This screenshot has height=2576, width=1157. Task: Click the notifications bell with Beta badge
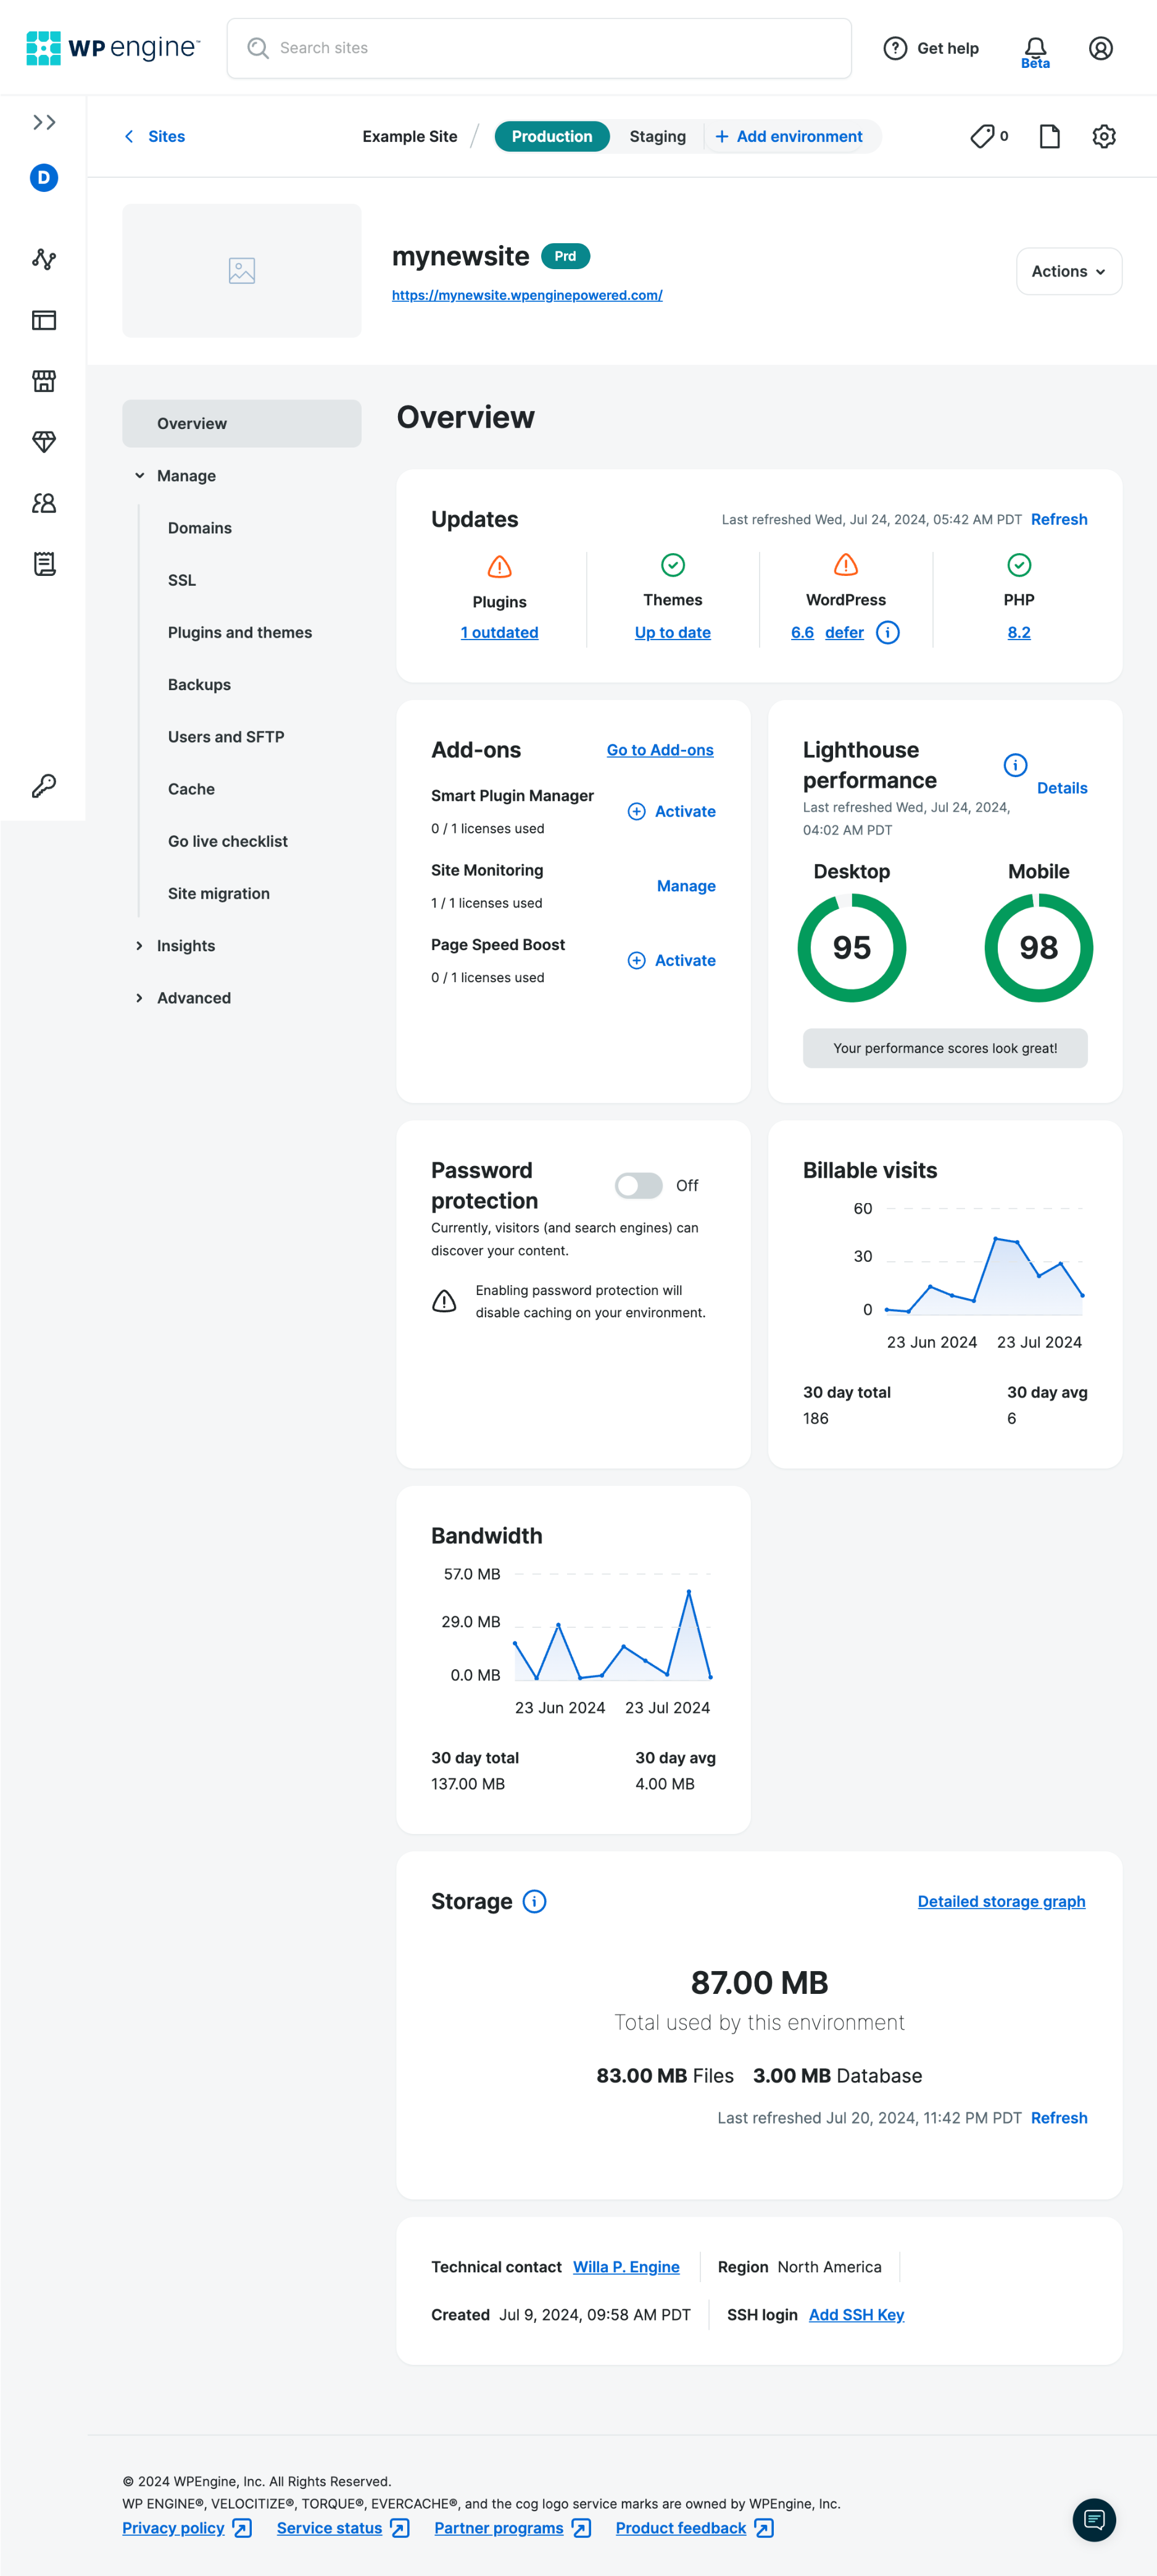(1035, 47)
